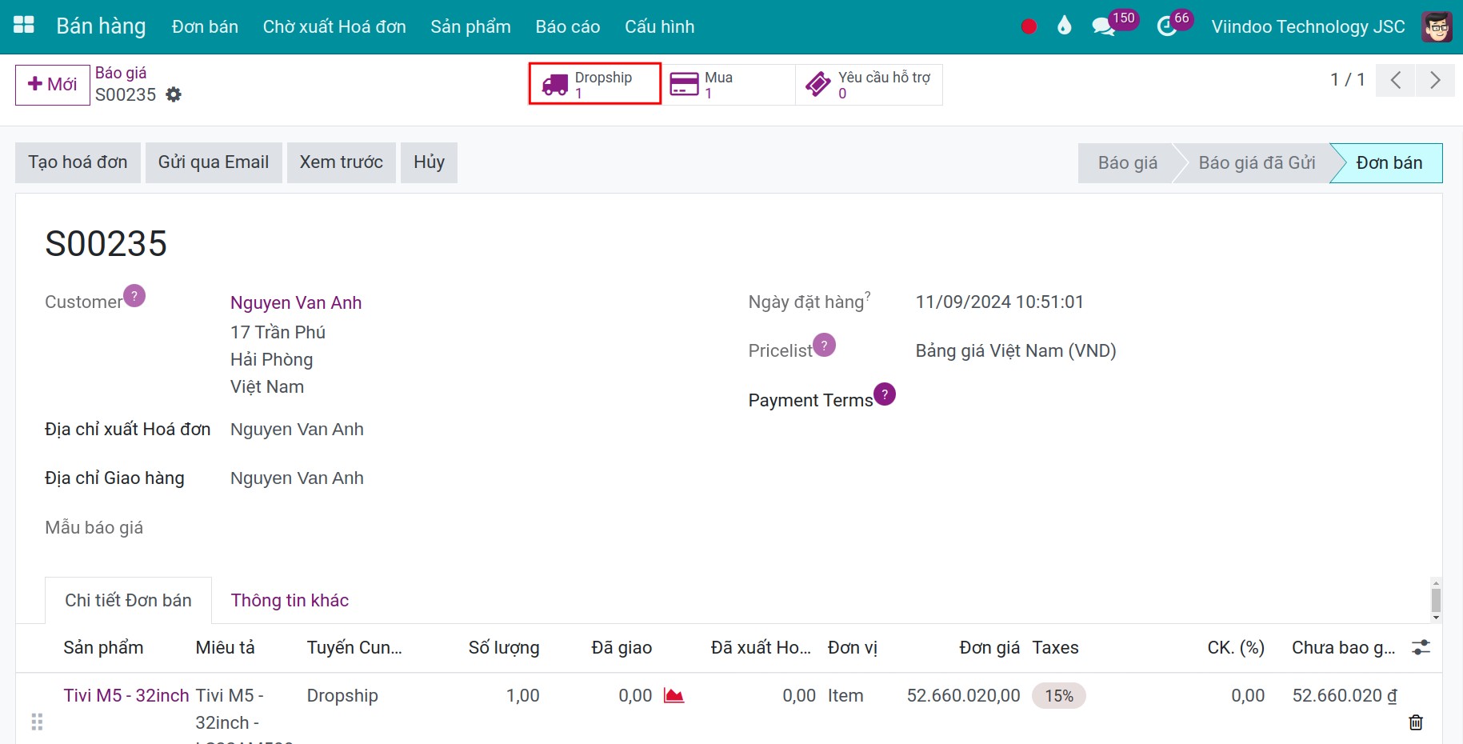Open Đơn bán menu
Viewport: 1463px width, 744px height.
tap(205, 26)
